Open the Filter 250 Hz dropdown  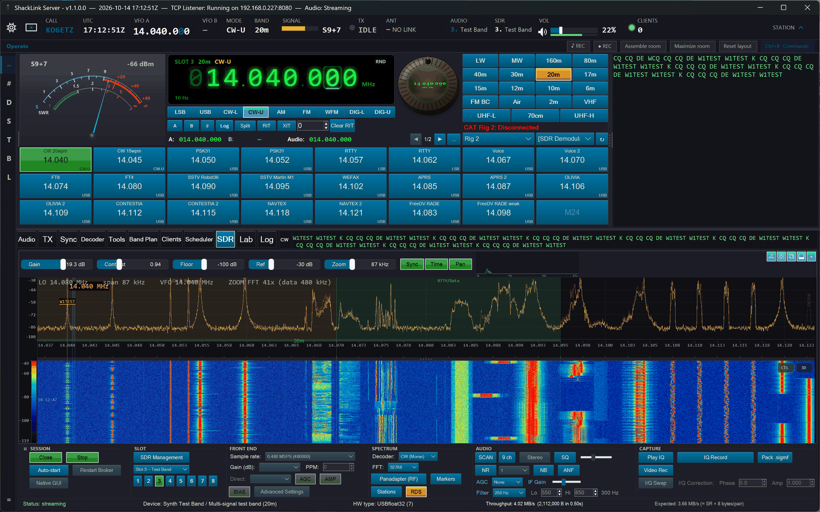click(x=509, y=493)
